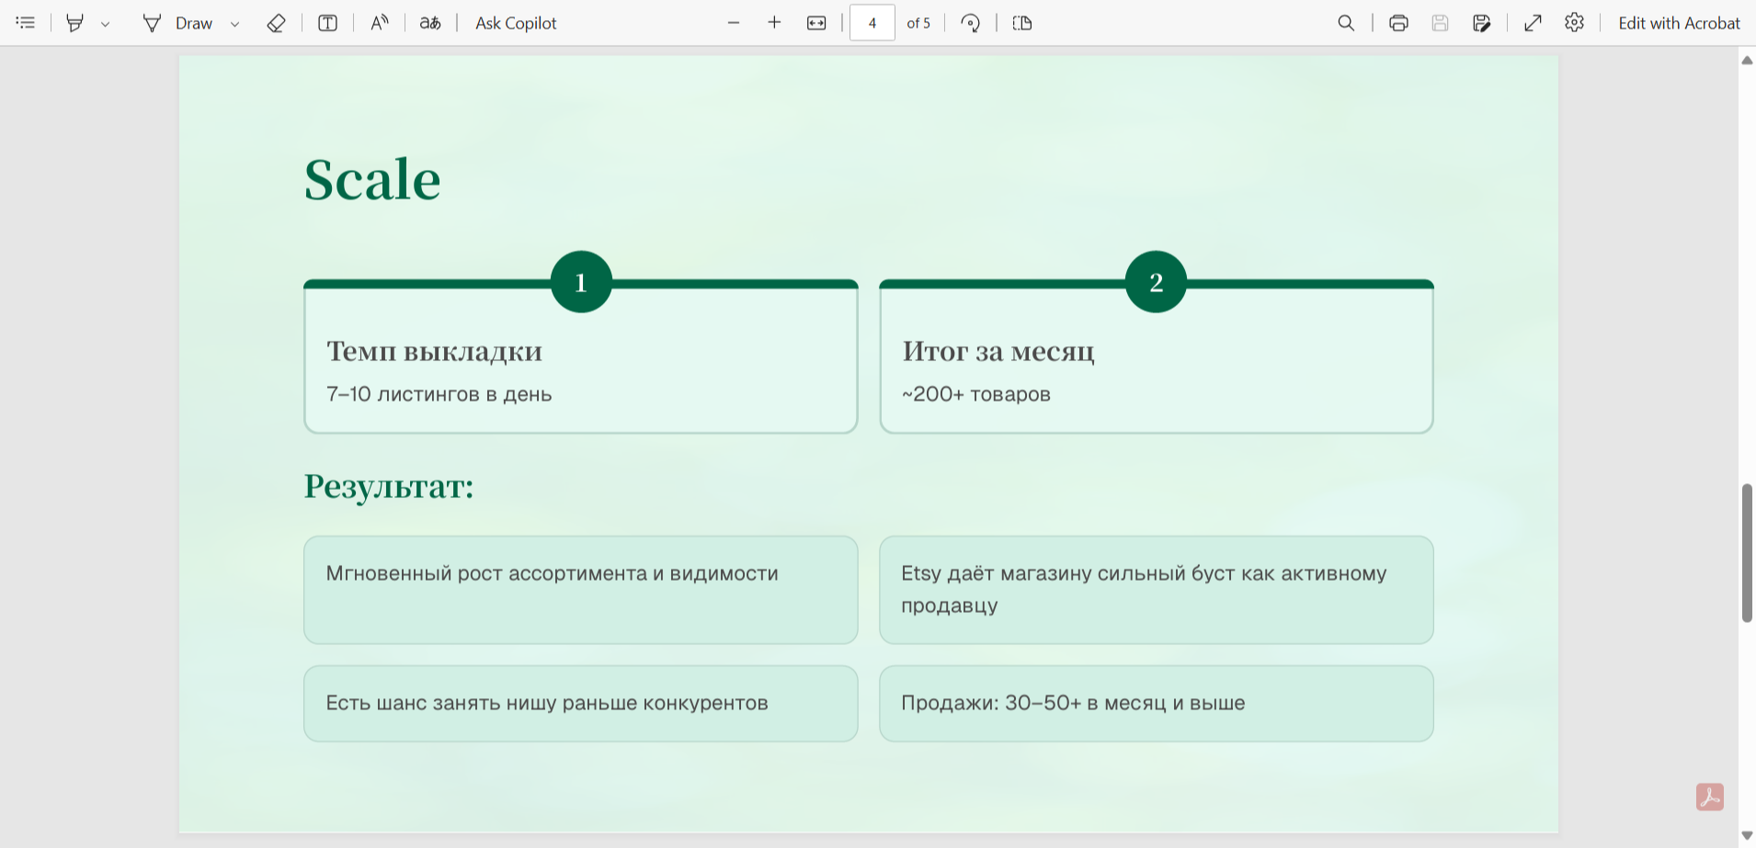Viewport: 1756px width, 848px height.
Task: Click "Мгновенный рост ассортимента и видимости" text
Action: pyautogui.click(x=553, y=573)
